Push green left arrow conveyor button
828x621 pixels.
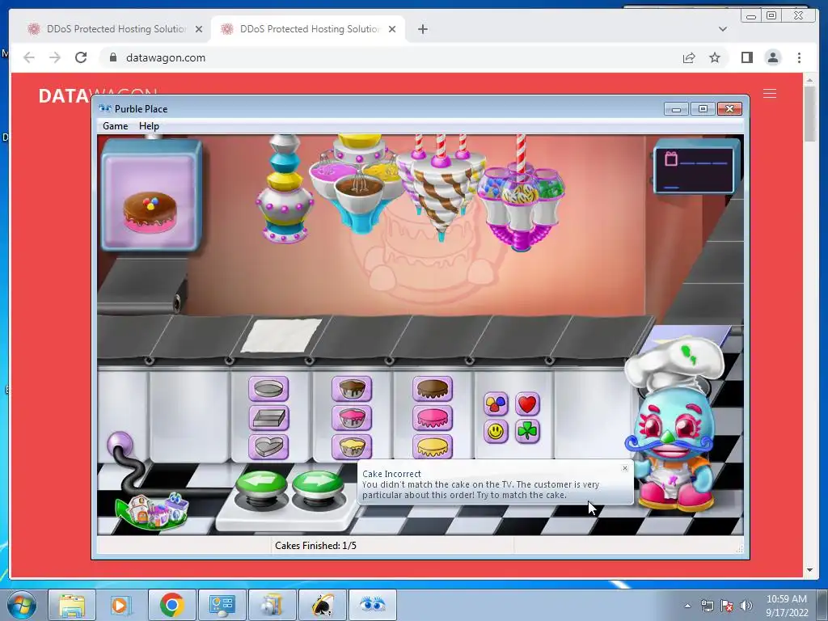click(x=261, y=487)
